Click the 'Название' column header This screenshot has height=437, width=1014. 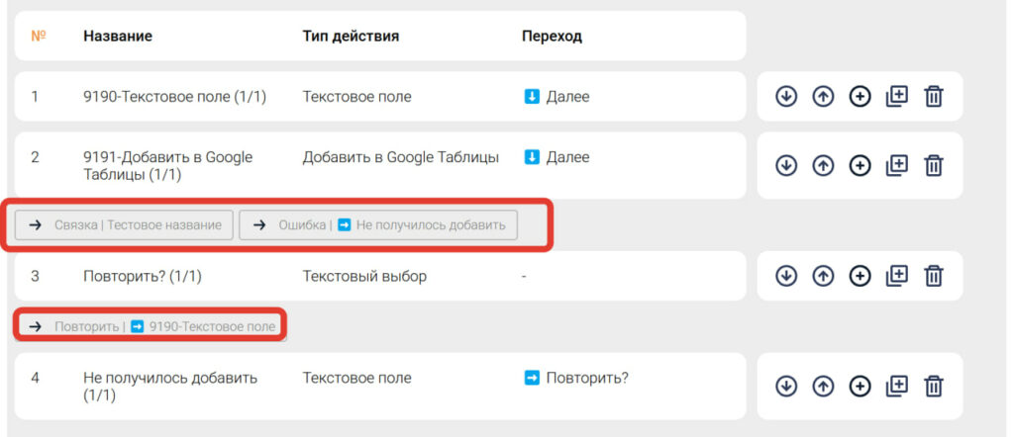pos(118,37)
